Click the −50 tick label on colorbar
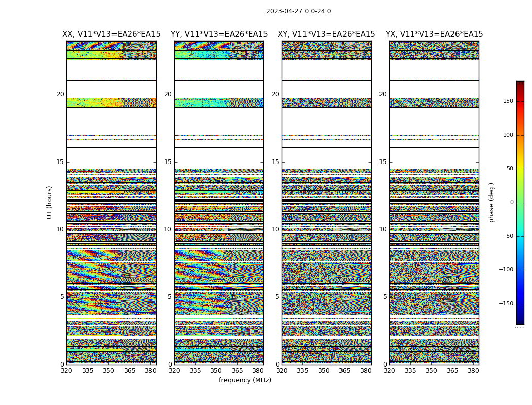532x405 pixels. tap(508, 236)
